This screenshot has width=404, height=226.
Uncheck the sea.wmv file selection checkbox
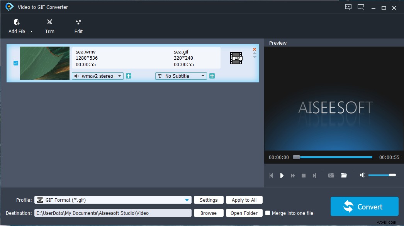[x=15, y=63]
